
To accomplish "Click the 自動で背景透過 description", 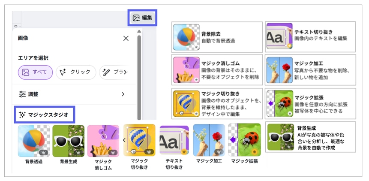I will click(218, 41).
